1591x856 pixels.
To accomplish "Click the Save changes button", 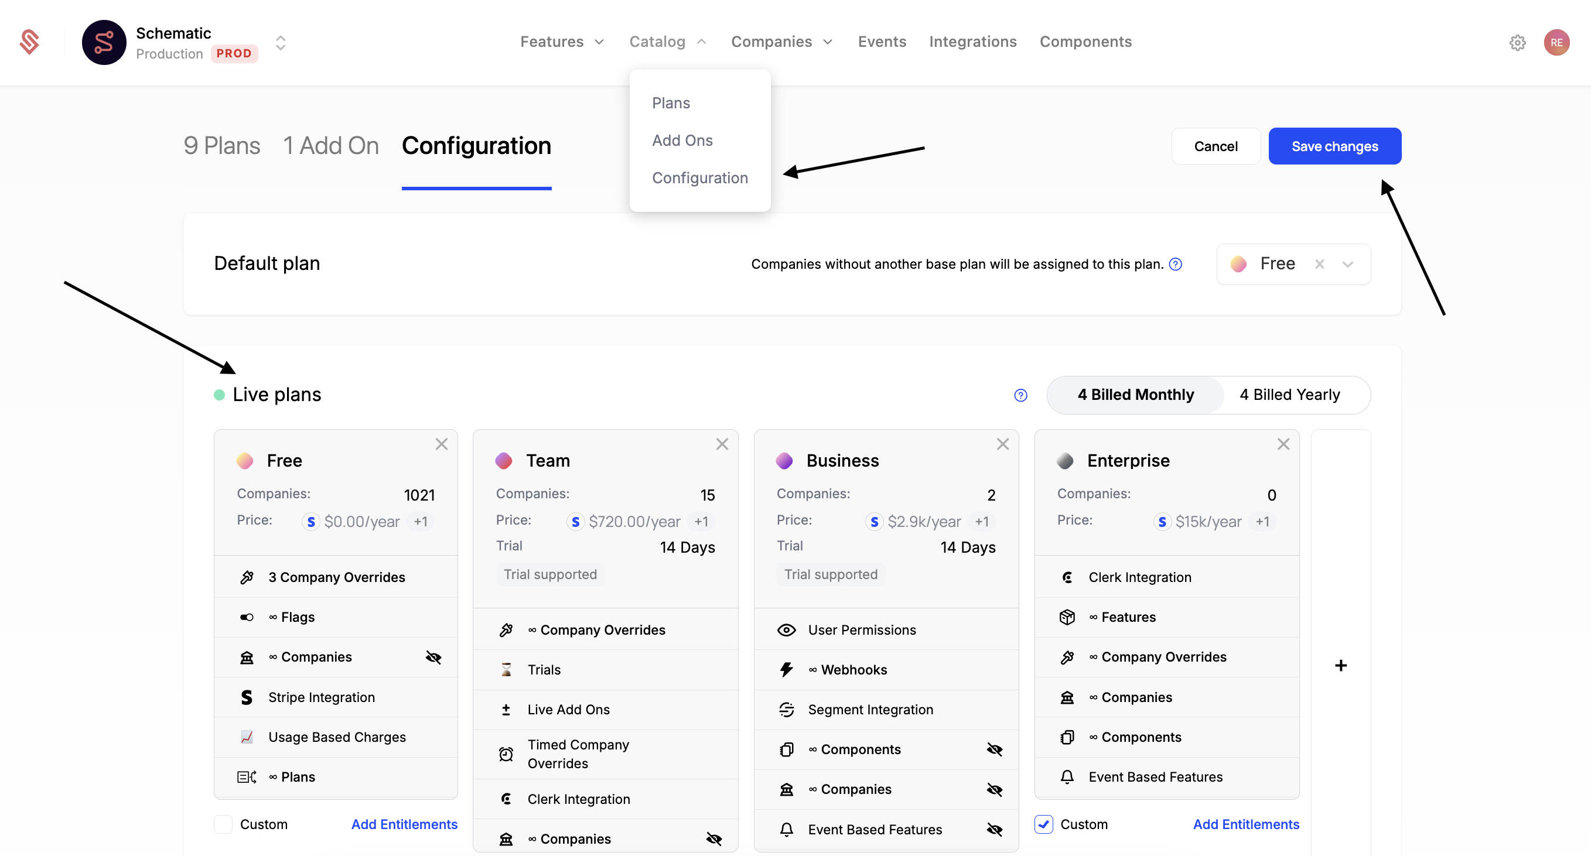I will (1334, 146).
